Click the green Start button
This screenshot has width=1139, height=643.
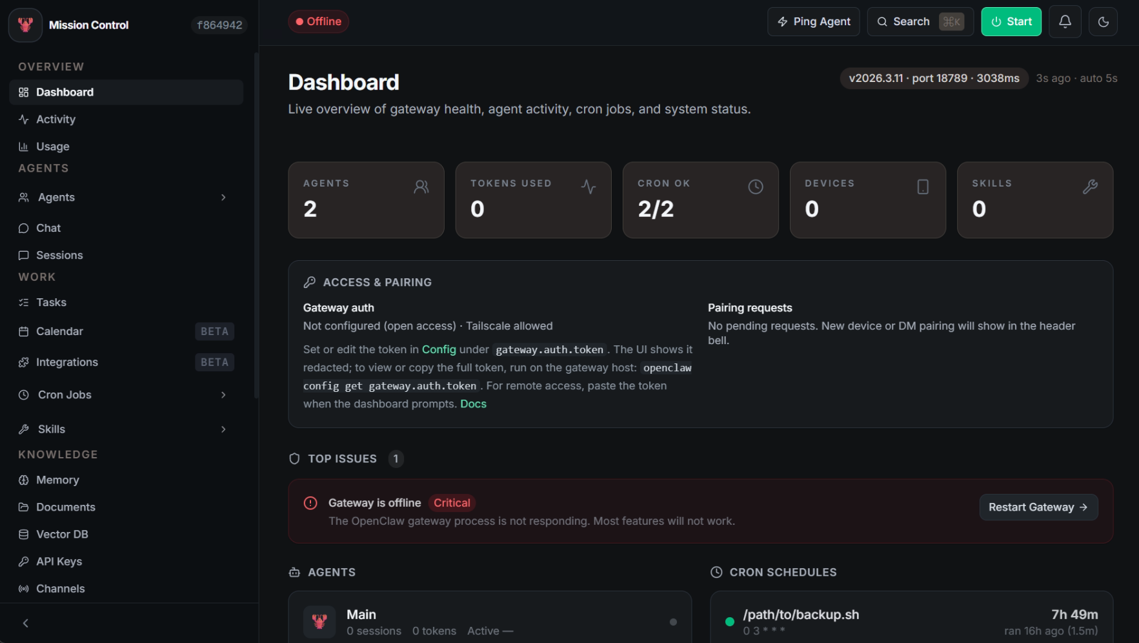[1011, 22]
